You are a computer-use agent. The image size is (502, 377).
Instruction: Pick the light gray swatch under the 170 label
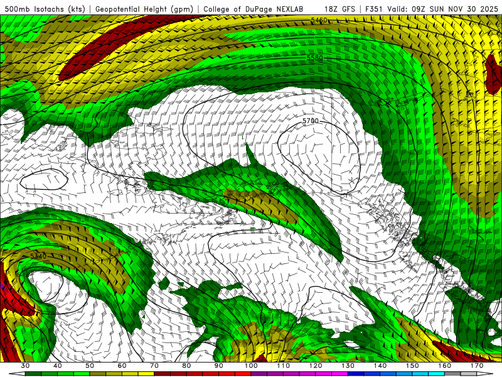pyautogui.click(x=469, y=374)
